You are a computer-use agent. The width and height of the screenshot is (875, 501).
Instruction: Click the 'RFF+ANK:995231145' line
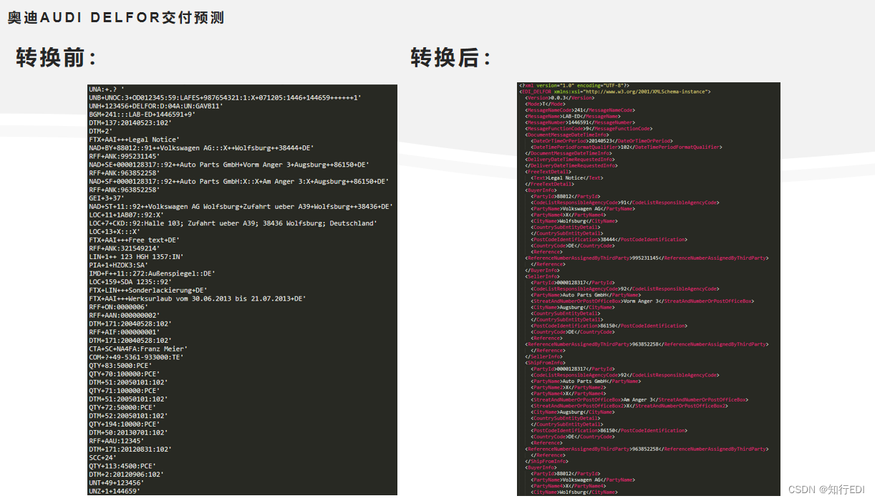point(124,156)
